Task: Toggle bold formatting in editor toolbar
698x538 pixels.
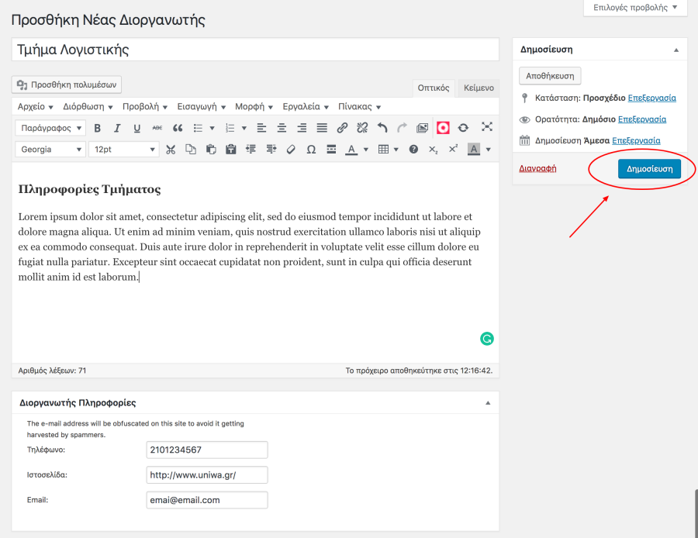Action: 98,128
